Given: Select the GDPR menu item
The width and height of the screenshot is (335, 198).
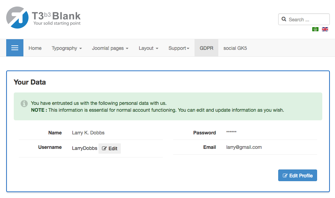Looking at the screenshot, I should pos(206,48).
